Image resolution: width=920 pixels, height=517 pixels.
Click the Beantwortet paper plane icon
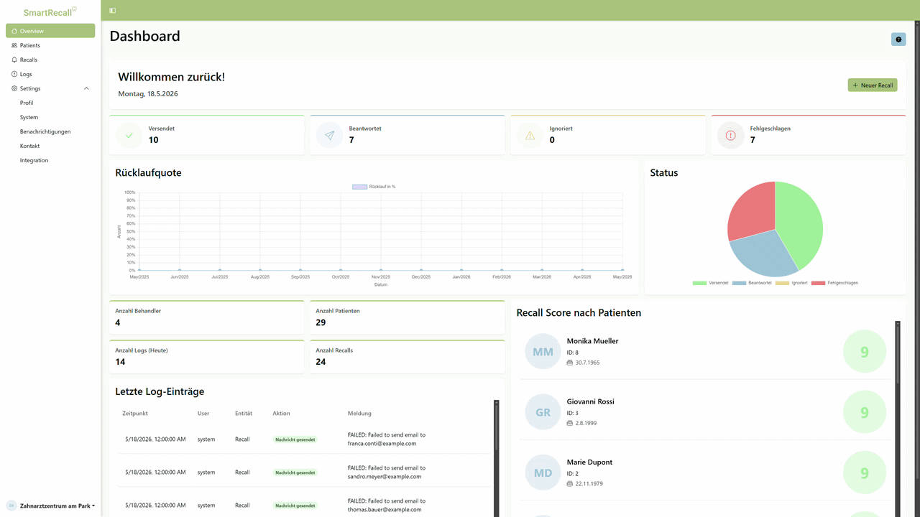tap(330, 135)
